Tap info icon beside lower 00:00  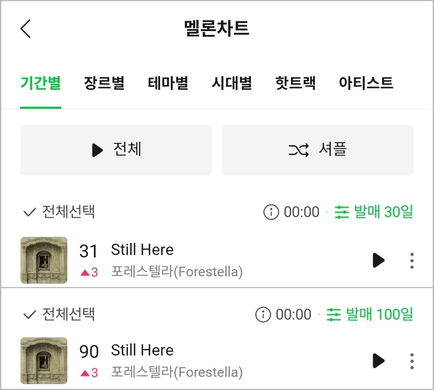(x=263, y=315)
